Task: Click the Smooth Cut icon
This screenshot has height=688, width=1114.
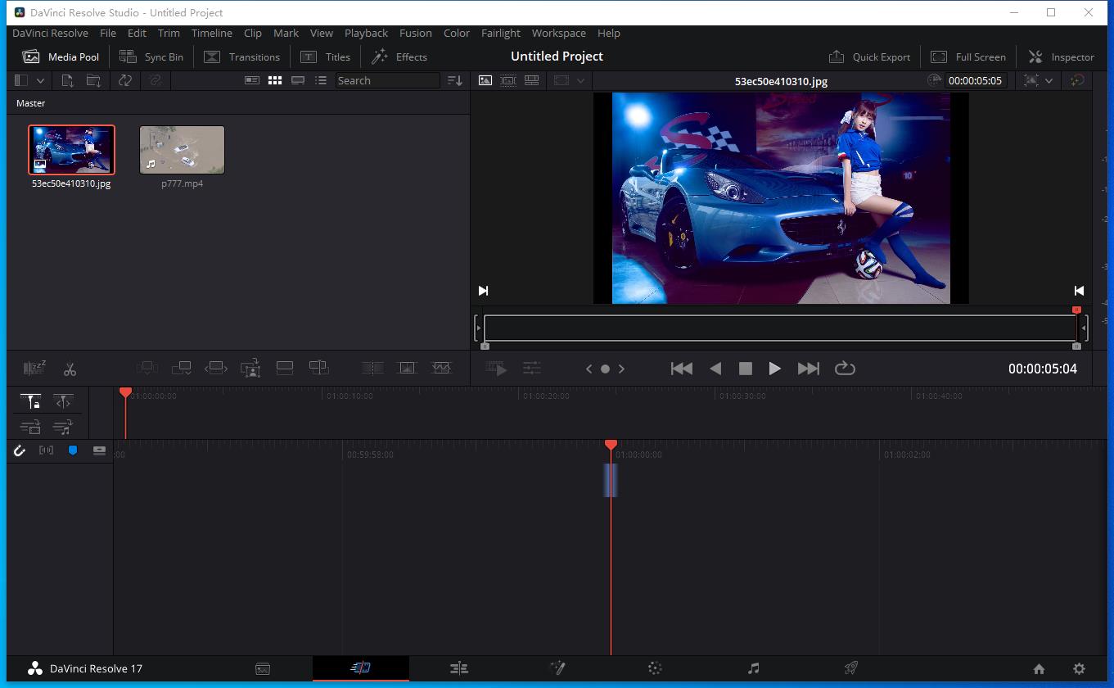Action: click(x=441, y=369)
